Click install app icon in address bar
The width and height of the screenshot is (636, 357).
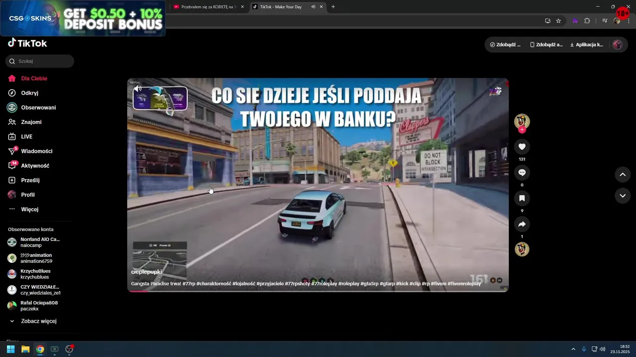click(548, 21)
